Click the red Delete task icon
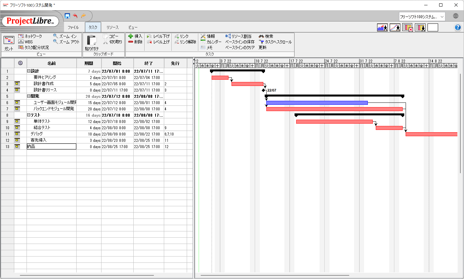Image resolution: width=464 pixels, height=279 pixels. click(x=131, y=42)
